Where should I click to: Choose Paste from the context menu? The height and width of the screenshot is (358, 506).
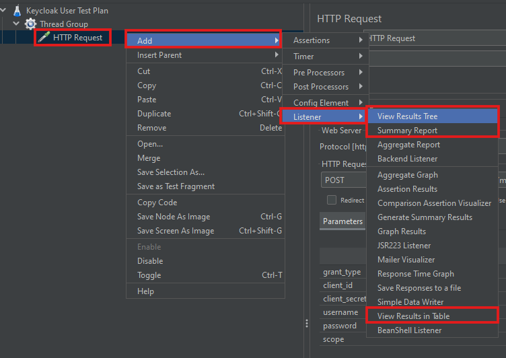204,100
